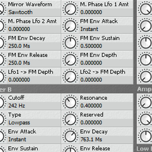Click the Resonance knob

tap(70, 102)
